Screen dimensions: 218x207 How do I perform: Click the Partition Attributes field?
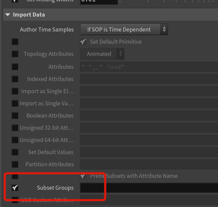click(149, 164)
